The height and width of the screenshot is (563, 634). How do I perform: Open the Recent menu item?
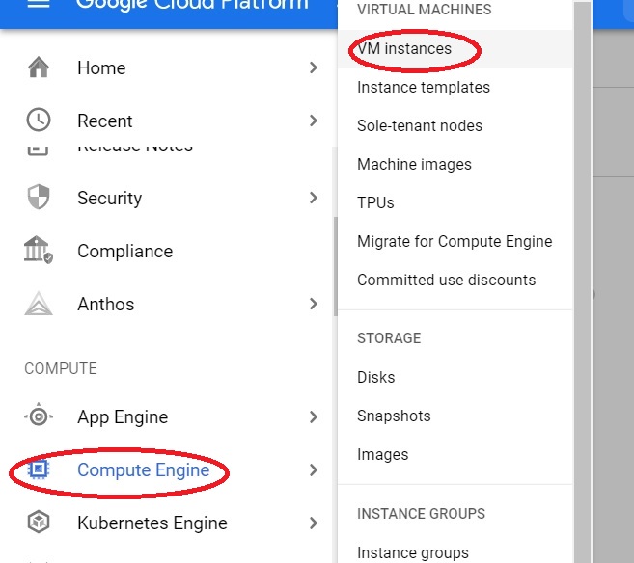tap(105, 121)
